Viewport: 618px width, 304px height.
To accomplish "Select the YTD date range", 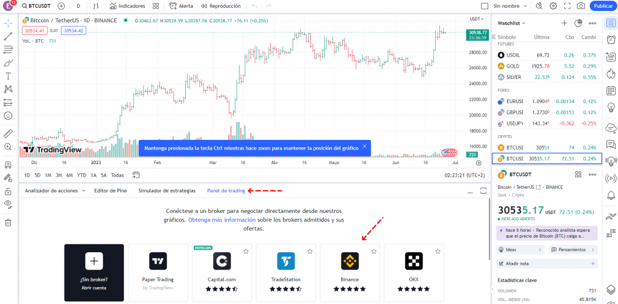I will [x=81, y=176].
